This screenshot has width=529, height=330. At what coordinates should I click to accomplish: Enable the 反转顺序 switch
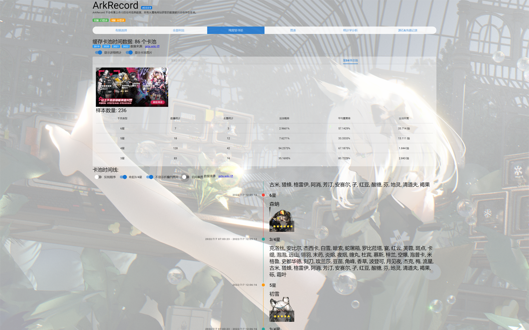click(x=98, y=177)
